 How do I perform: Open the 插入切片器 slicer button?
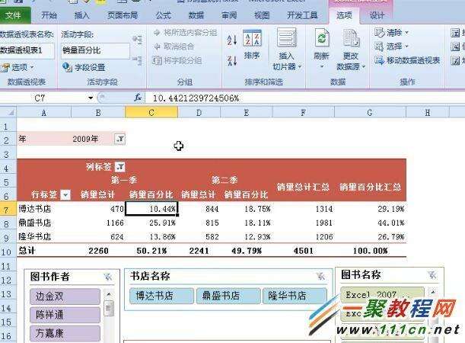[287, 50]
